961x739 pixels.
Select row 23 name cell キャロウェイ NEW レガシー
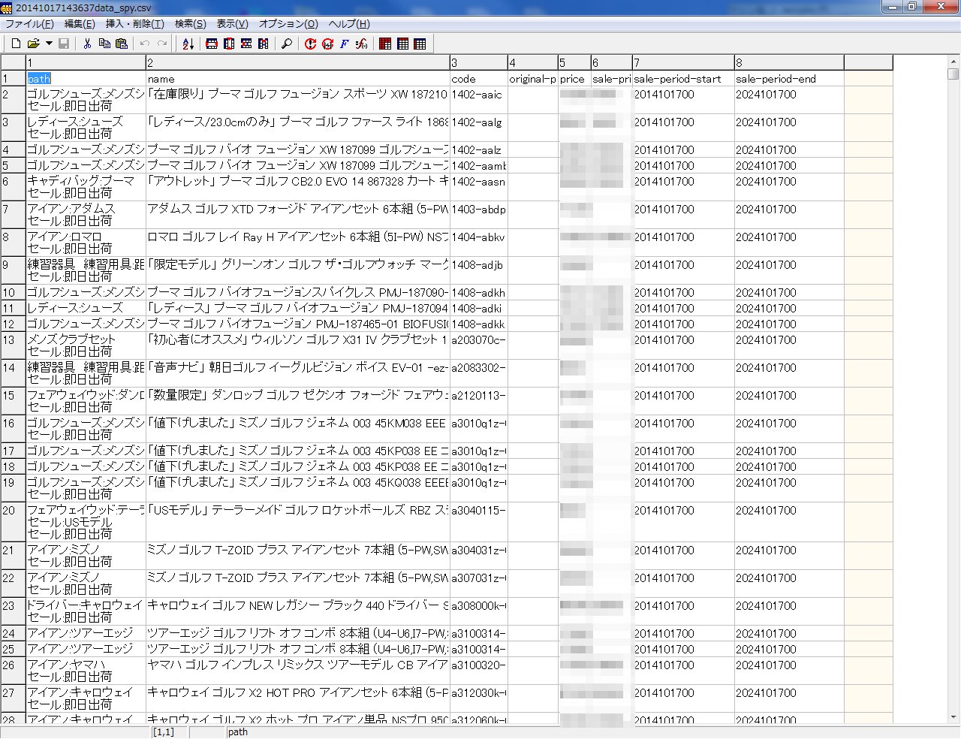click(298, 611)
